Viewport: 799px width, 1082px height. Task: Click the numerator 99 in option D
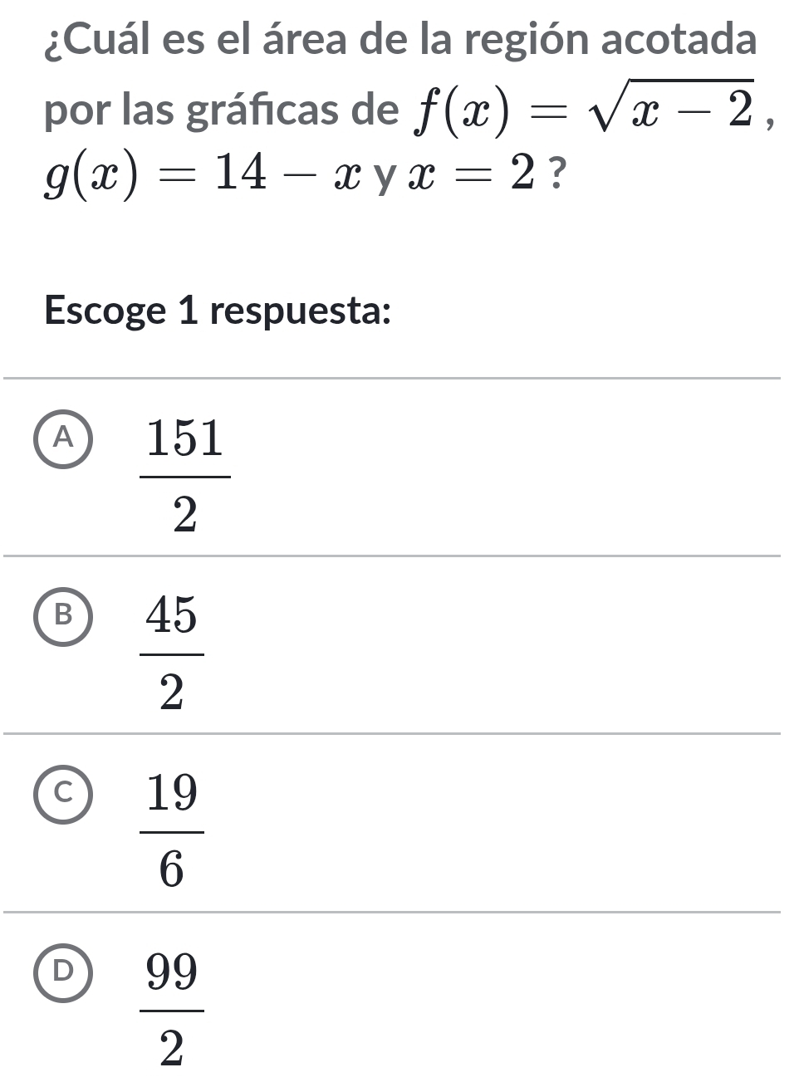click(172, 972)
